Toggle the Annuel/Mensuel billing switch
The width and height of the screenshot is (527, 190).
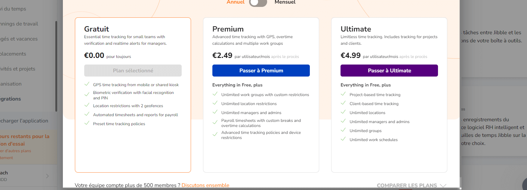point(258,2)
